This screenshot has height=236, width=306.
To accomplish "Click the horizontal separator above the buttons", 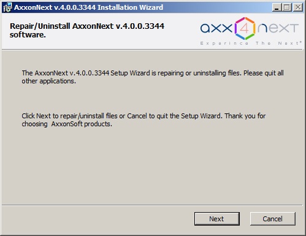I will (x=152, y=205).
